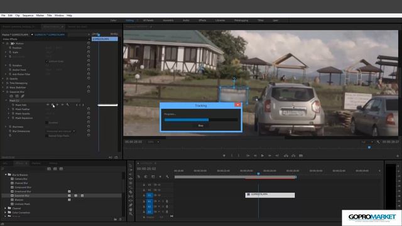
Task: Open the zoom level dropdown in program monitor
Action: click(x=153, y=142)
